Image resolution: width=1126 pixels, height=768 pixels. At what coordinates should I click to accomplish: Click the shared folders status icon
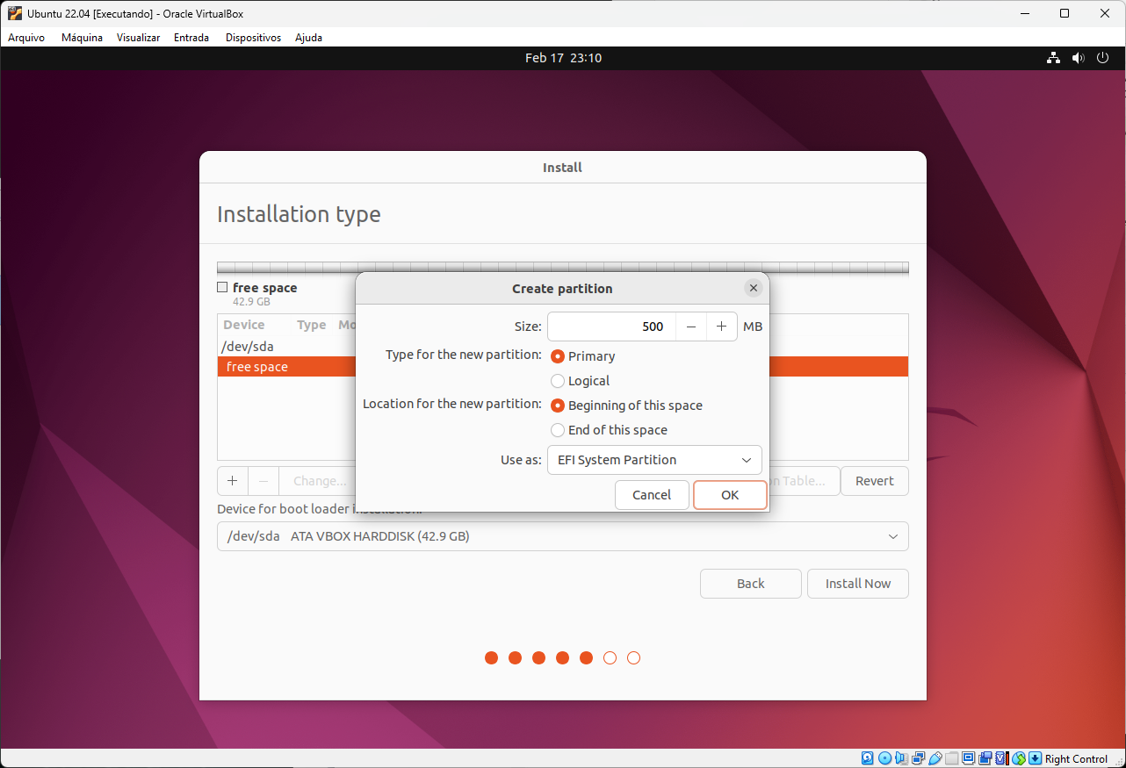(952, 758)
